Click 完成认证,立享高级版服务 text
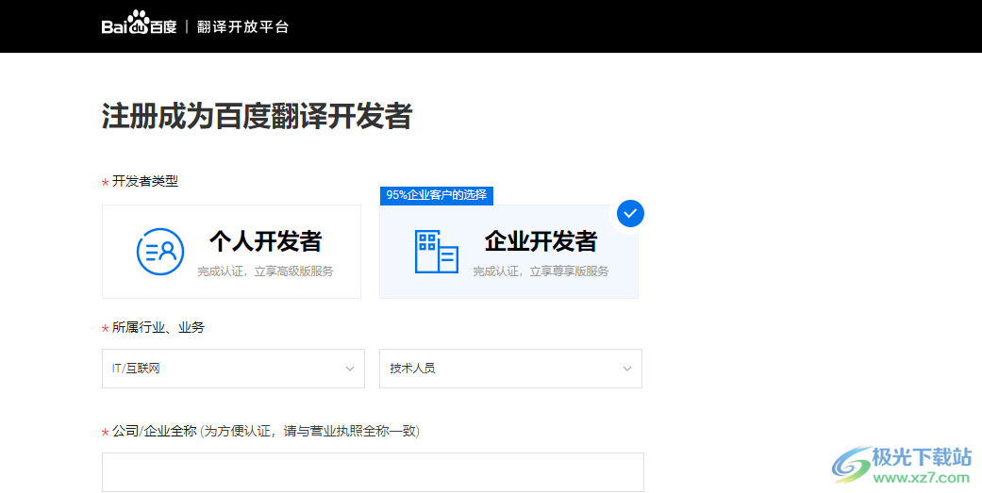 pyautogui.click(x=265, y=271)
